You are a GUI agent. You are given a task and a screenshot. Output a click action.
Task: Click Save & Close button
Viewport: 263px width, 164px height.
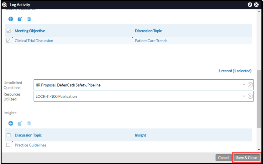coord(246,158)
